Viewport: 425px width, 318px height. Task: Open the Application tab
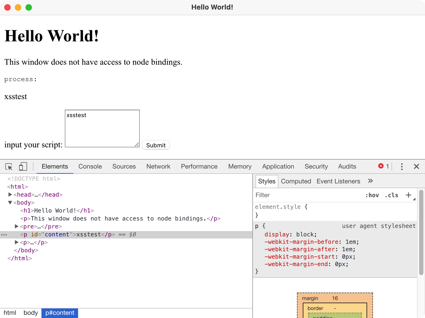tap(278, 166)
